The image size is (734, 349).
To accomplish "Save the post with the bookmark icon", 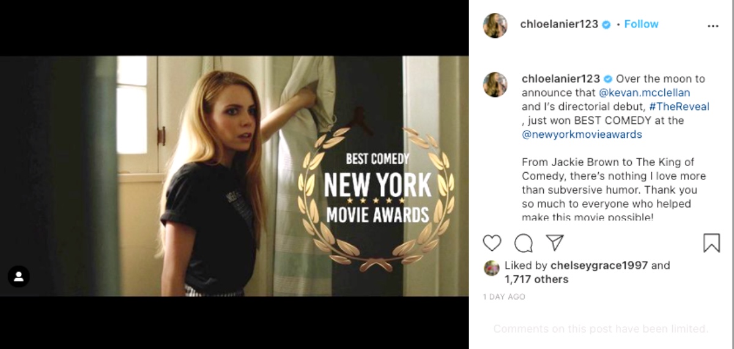I will (x=711, y=243).
